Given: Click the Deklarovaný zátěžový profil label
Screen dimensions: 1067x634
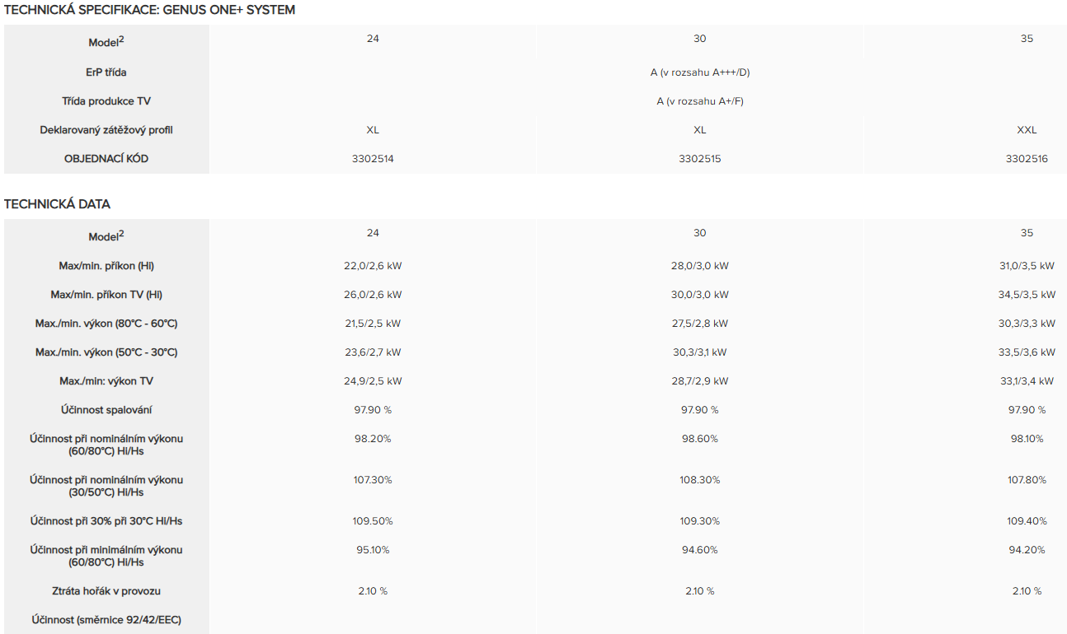Looking at the screenshot, I should [x=106, y=130].
